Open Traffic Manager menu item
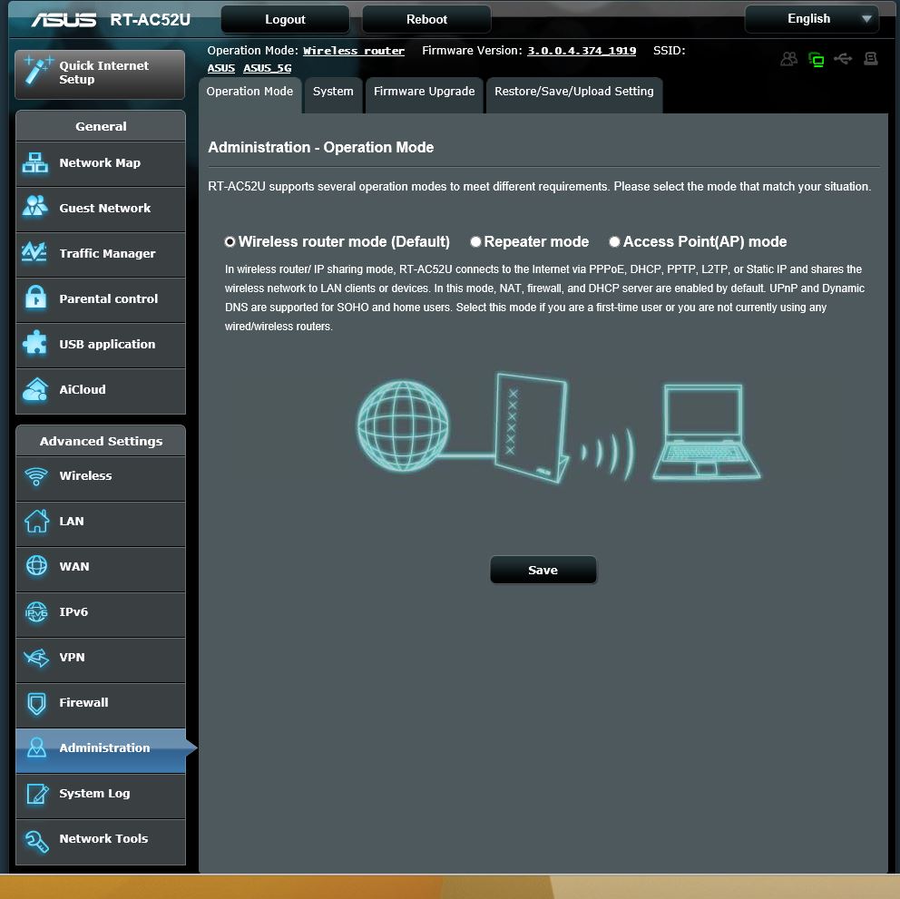This screenshot has height=899, width=900. [x=101, y=254]
